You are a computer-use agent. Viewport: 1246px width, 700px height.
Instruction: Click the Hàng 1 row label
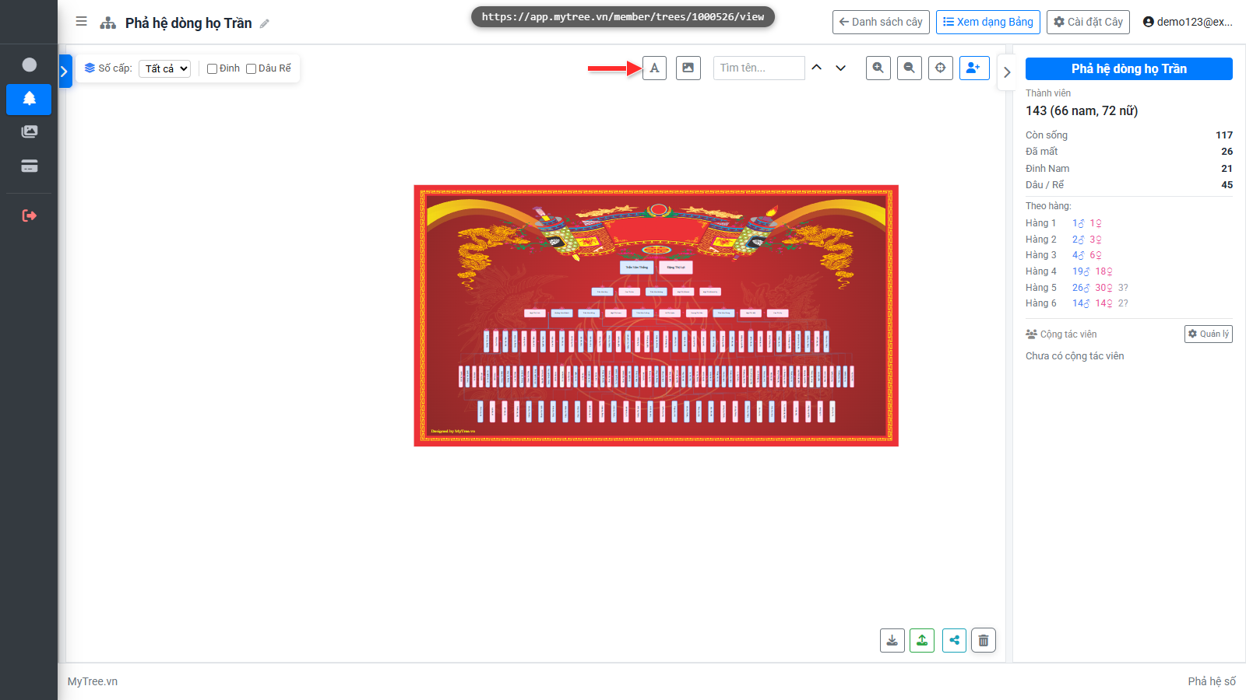pyautogui.click(x=1040, y=223)
